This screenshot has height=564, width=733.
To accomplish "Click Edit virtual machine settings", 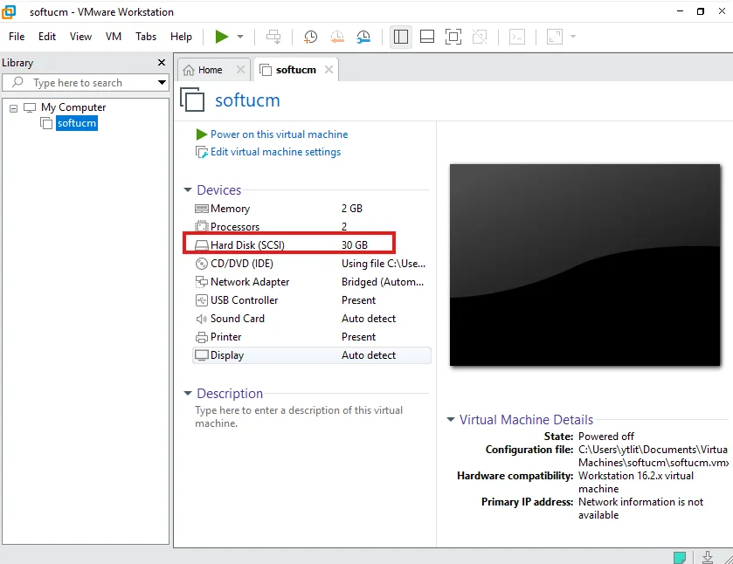I will point(275,152).
